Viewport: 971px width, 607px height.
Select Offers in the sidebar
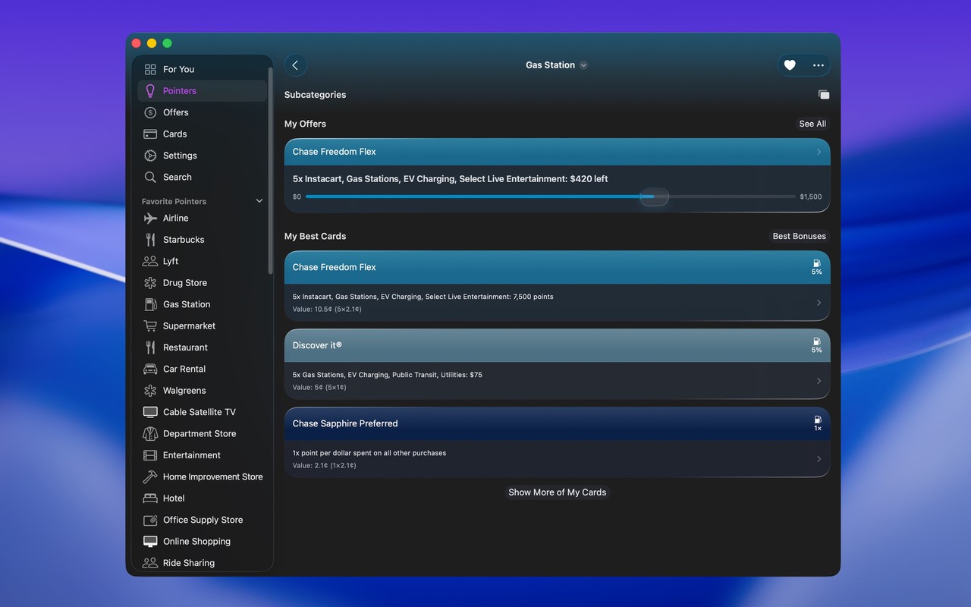203,112
